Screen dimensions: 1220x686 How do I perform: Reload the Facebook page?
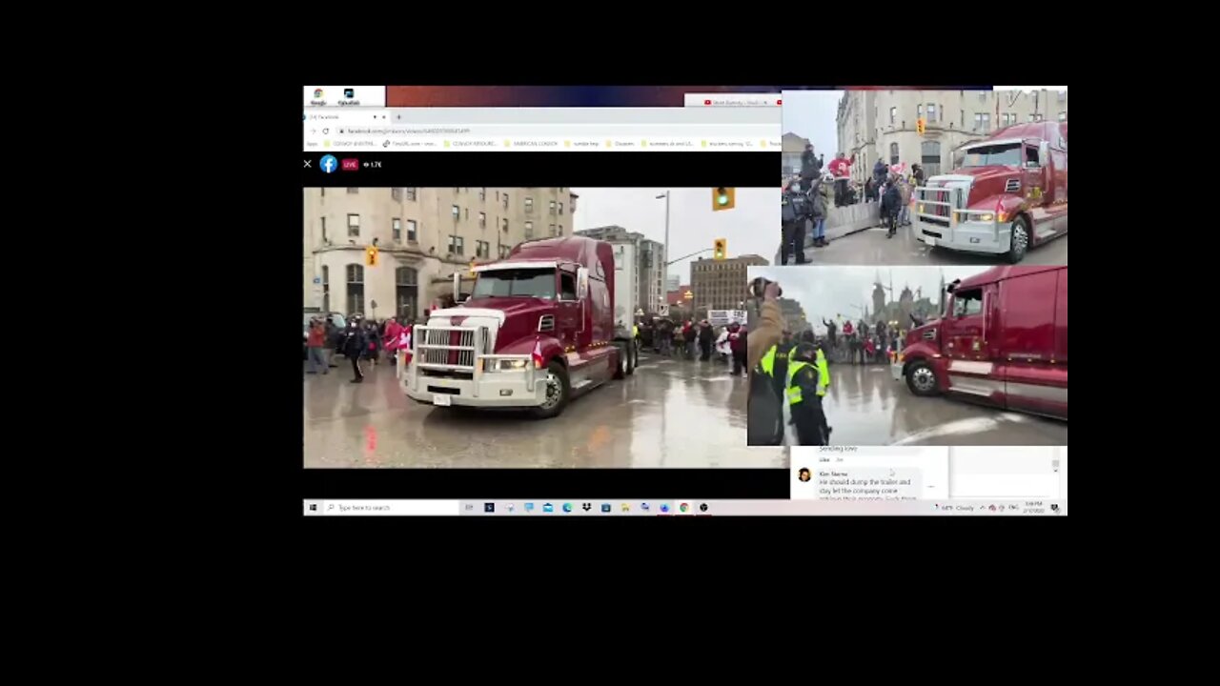pos(325,131)
